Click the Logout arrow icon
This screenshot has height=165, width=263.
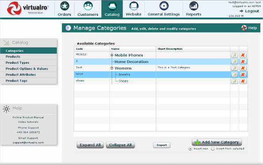point(241,11)
